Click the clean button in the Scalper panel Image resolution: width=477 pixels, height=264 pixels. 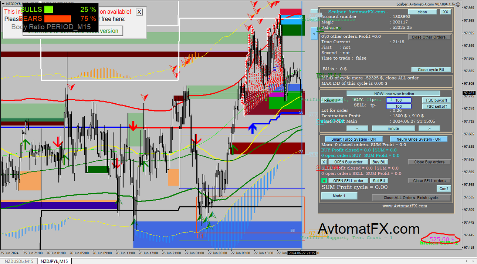(x=422, y=12)
